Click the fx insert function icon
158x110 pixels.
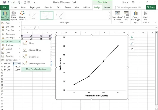(35, 28)
